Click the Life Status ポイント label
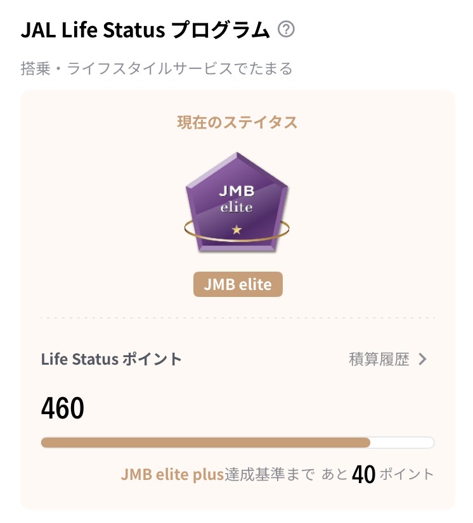This screenshot has width=473, height=523. [x=112, y=360]
